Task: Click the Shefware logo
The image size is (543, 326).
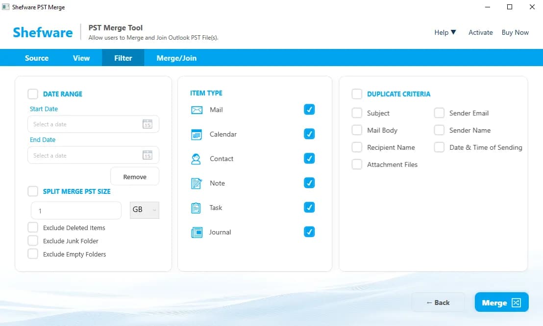Action: pos(43,32)
